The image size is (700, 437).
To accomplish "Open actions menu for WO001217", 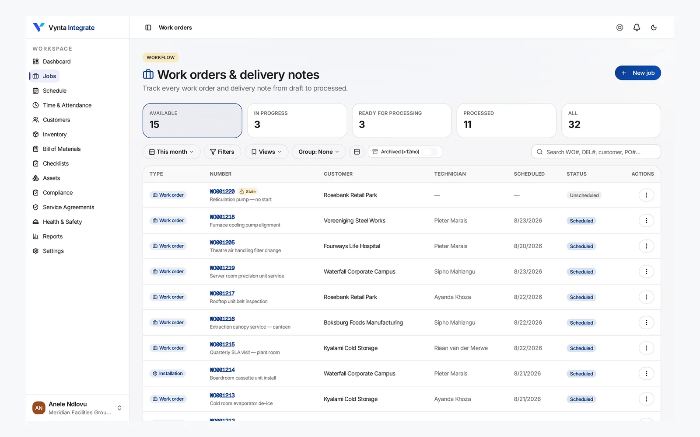I will pyautogui.click(x=646, y=297).
